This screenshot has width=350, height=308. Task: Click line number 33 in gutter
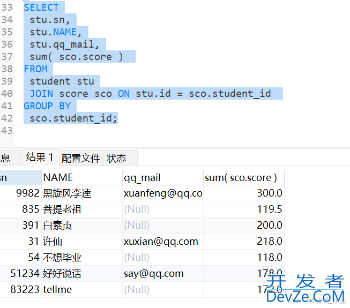(x=7, y=7)
